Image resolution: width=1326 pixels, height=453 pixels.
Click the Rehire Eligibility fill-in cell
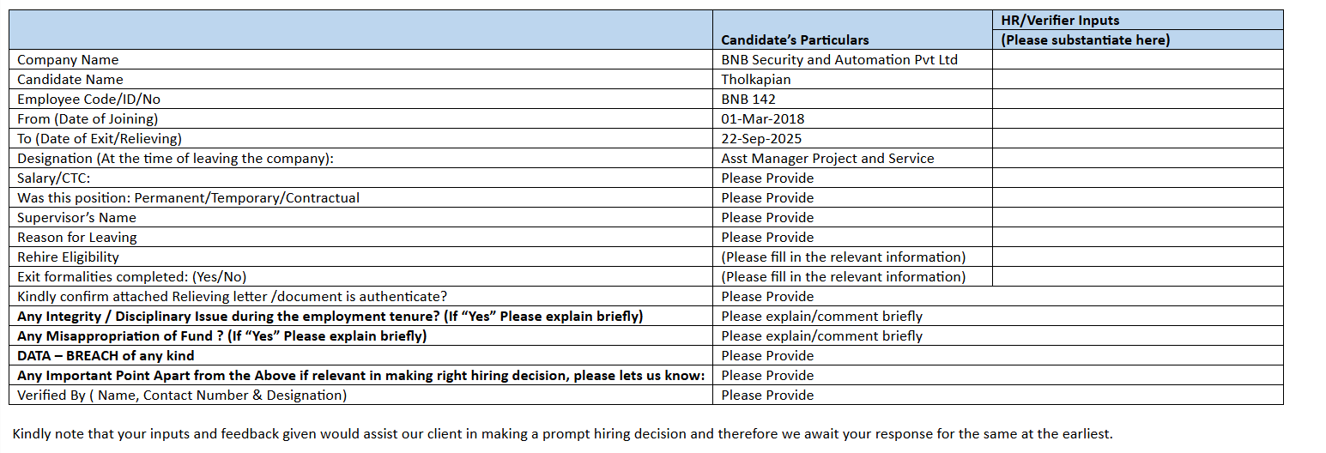843,257
